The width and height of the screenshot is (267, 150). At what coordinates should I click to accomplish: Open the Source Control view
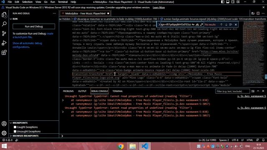[4, 33]
